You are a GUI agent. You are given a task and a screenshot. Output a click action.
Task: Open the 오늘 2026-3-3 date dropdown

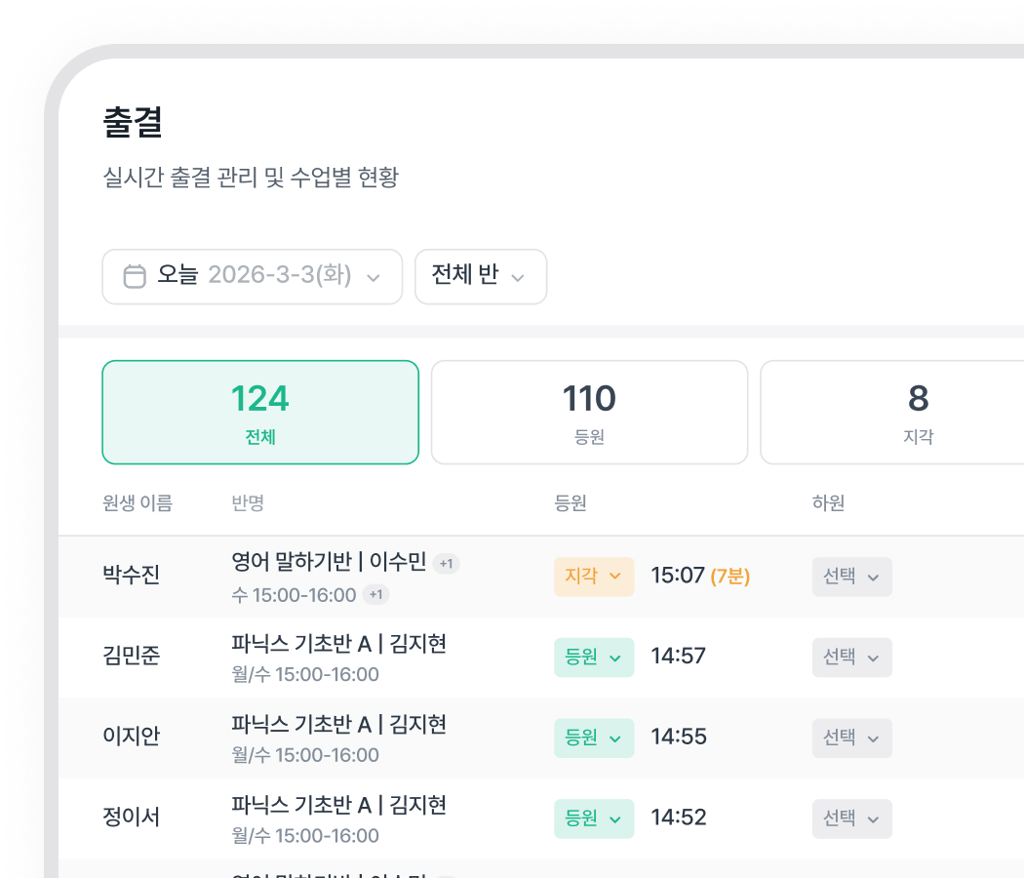point(252,276)
